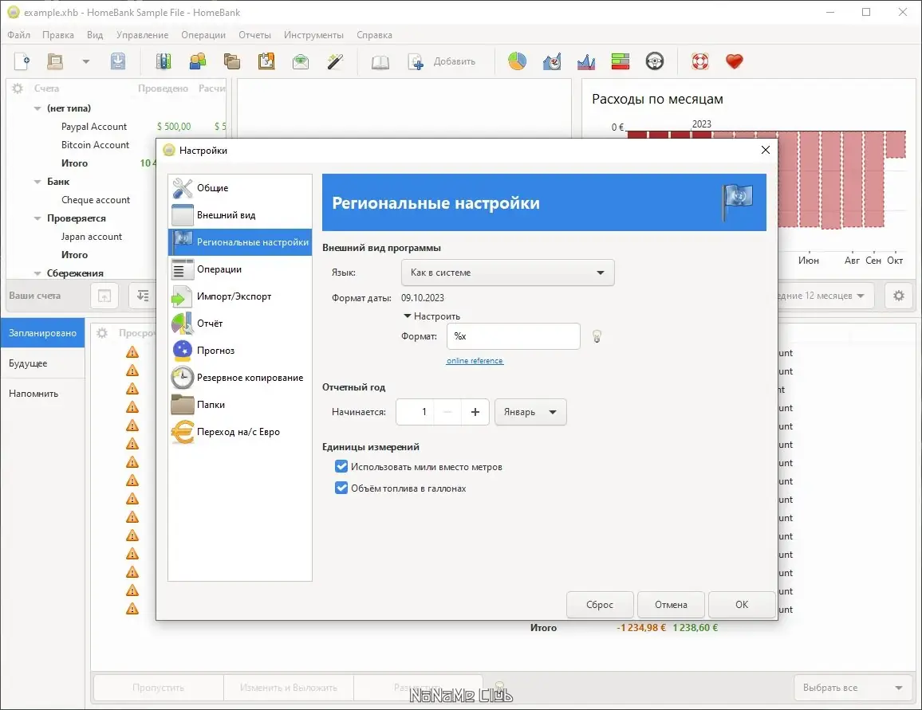Viewport: 922px width, 710px height.
Task: Click the Open file toolbar icon
Action: pos(55,61)
